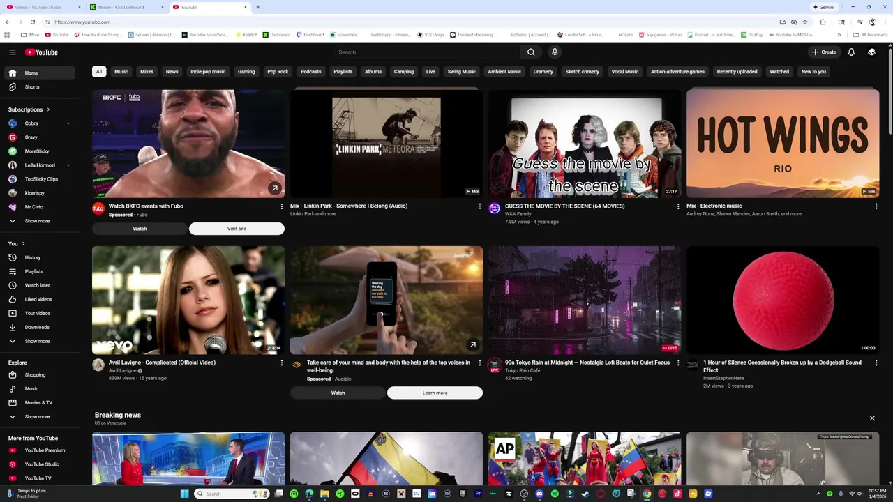
Task: Click the browser address bar
Action: (412, 22)
